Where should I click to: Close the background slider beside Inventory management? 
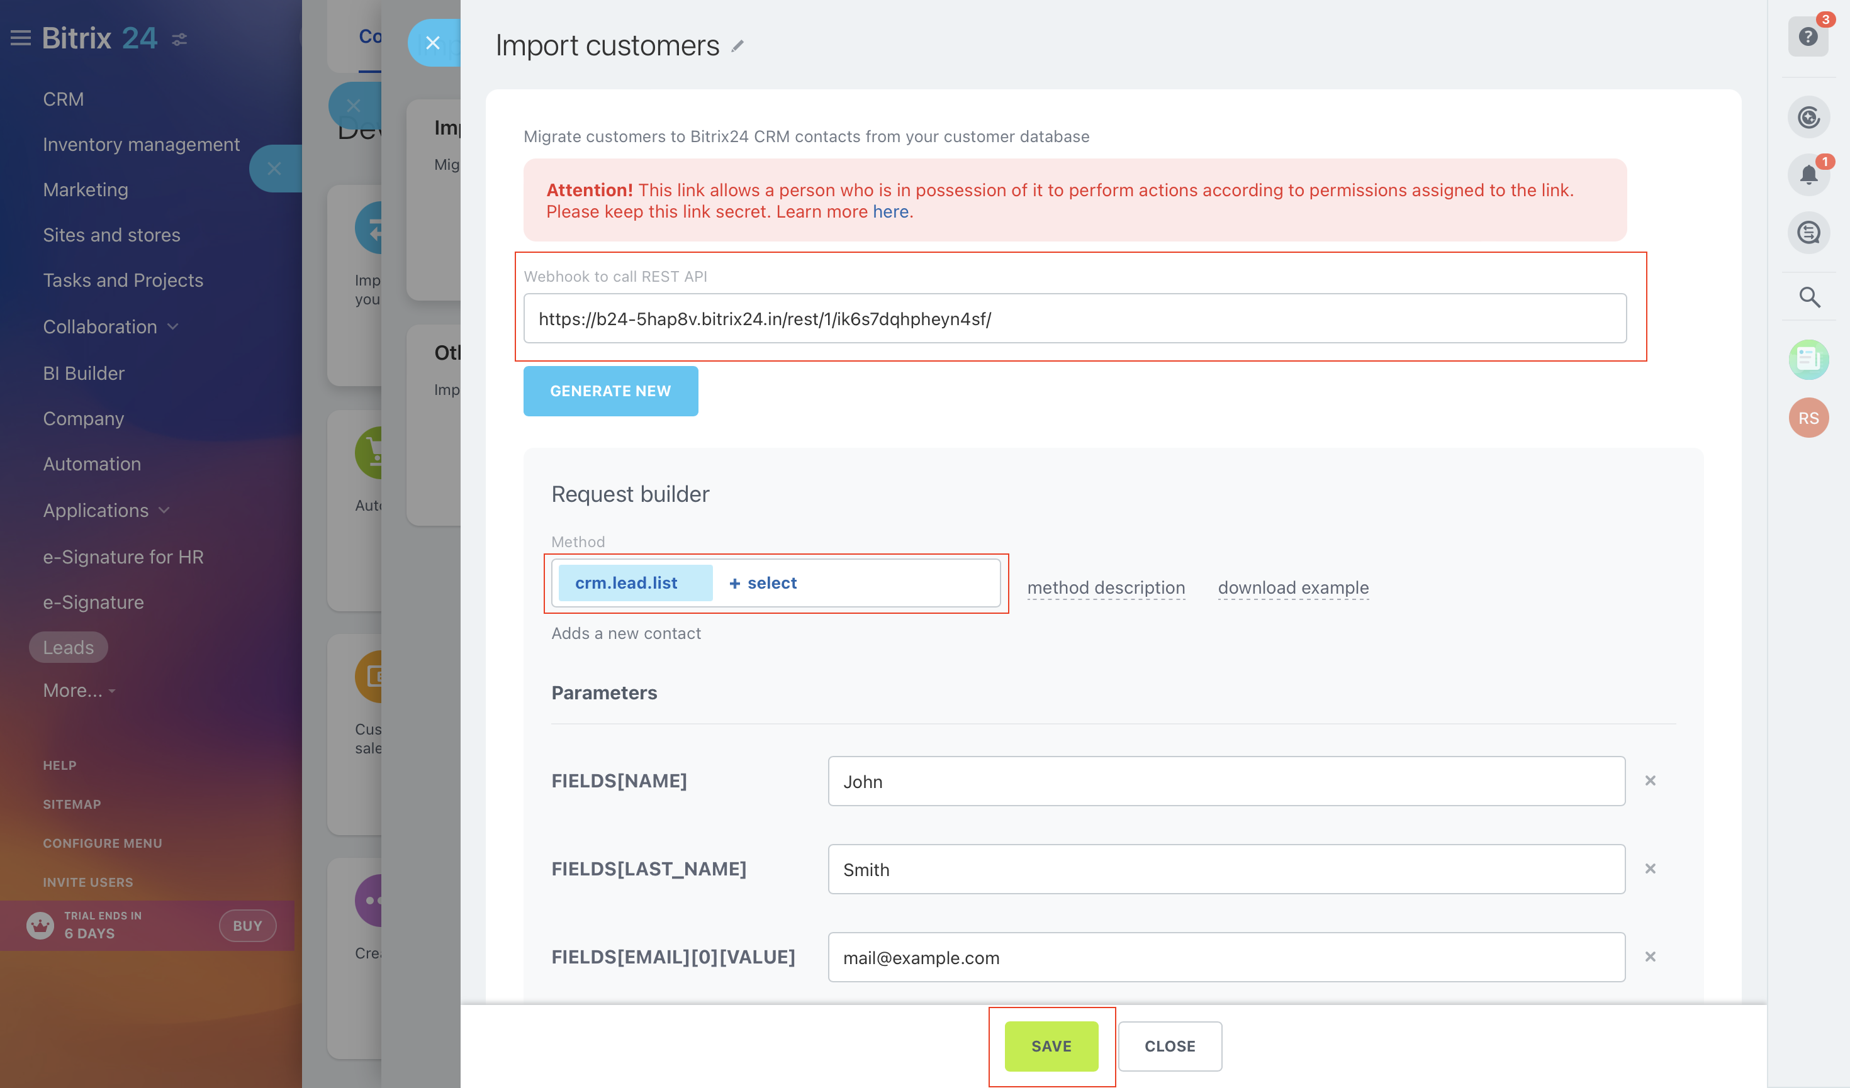click(x=274, y=169)
